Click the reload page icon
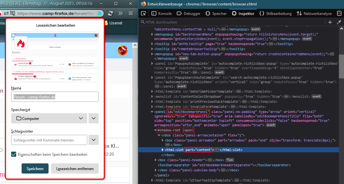Viewport: 344px width, 184px height. [x=110, y=14]
